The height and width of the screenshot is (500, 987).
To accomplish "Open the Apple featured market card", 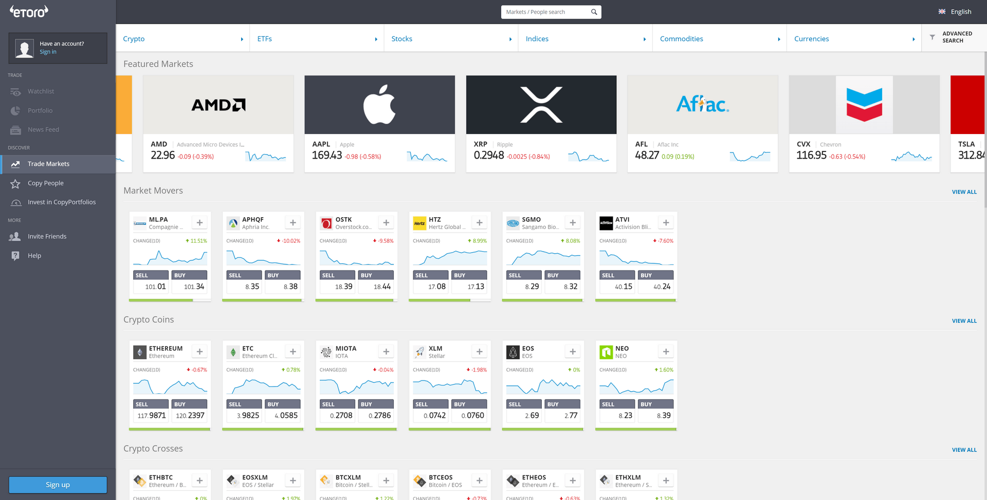I will tap(379, 124).
